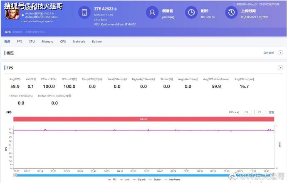Click help icon next to ZTE A2322
This screenshot has height=183, width=287.
tap(116, 9)
